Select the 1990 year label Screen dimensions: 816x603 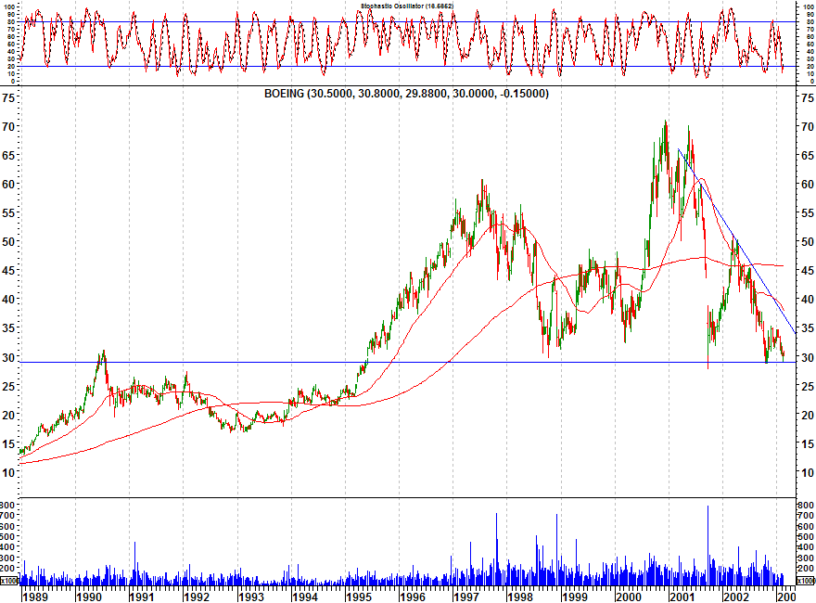(89, 597)
